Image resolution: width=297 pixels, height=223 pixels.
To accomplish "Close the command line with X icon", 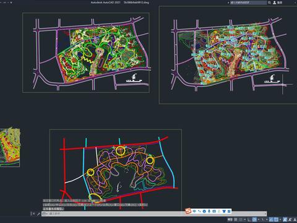I will click(x=34, y=214).
